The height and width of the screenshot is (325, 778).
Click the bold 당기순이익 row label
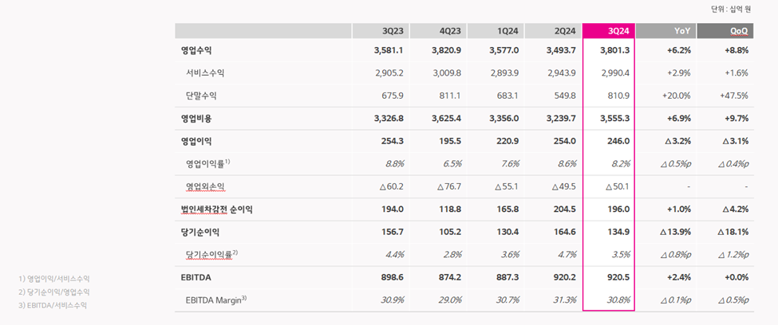[200, 233]
